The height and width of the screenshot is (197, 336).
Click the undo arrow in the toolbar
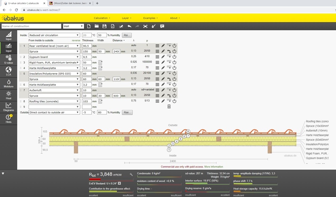129,26
